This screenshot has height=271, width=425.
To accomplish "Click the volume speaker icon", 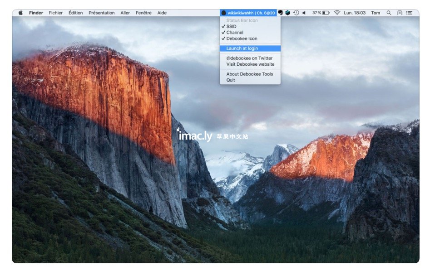I will tap(304, 13).
